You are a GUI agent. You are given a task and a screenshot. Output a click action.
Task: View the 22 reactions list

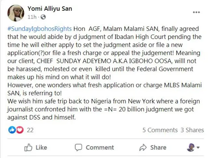tap(30, 130)
